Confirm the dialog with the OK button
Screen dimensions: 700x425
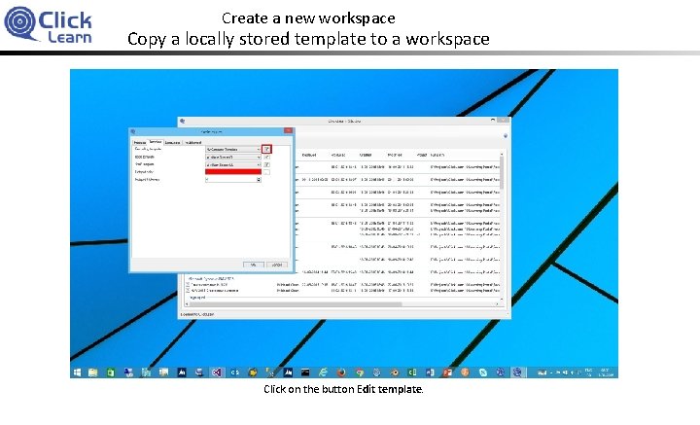point(254,265)
